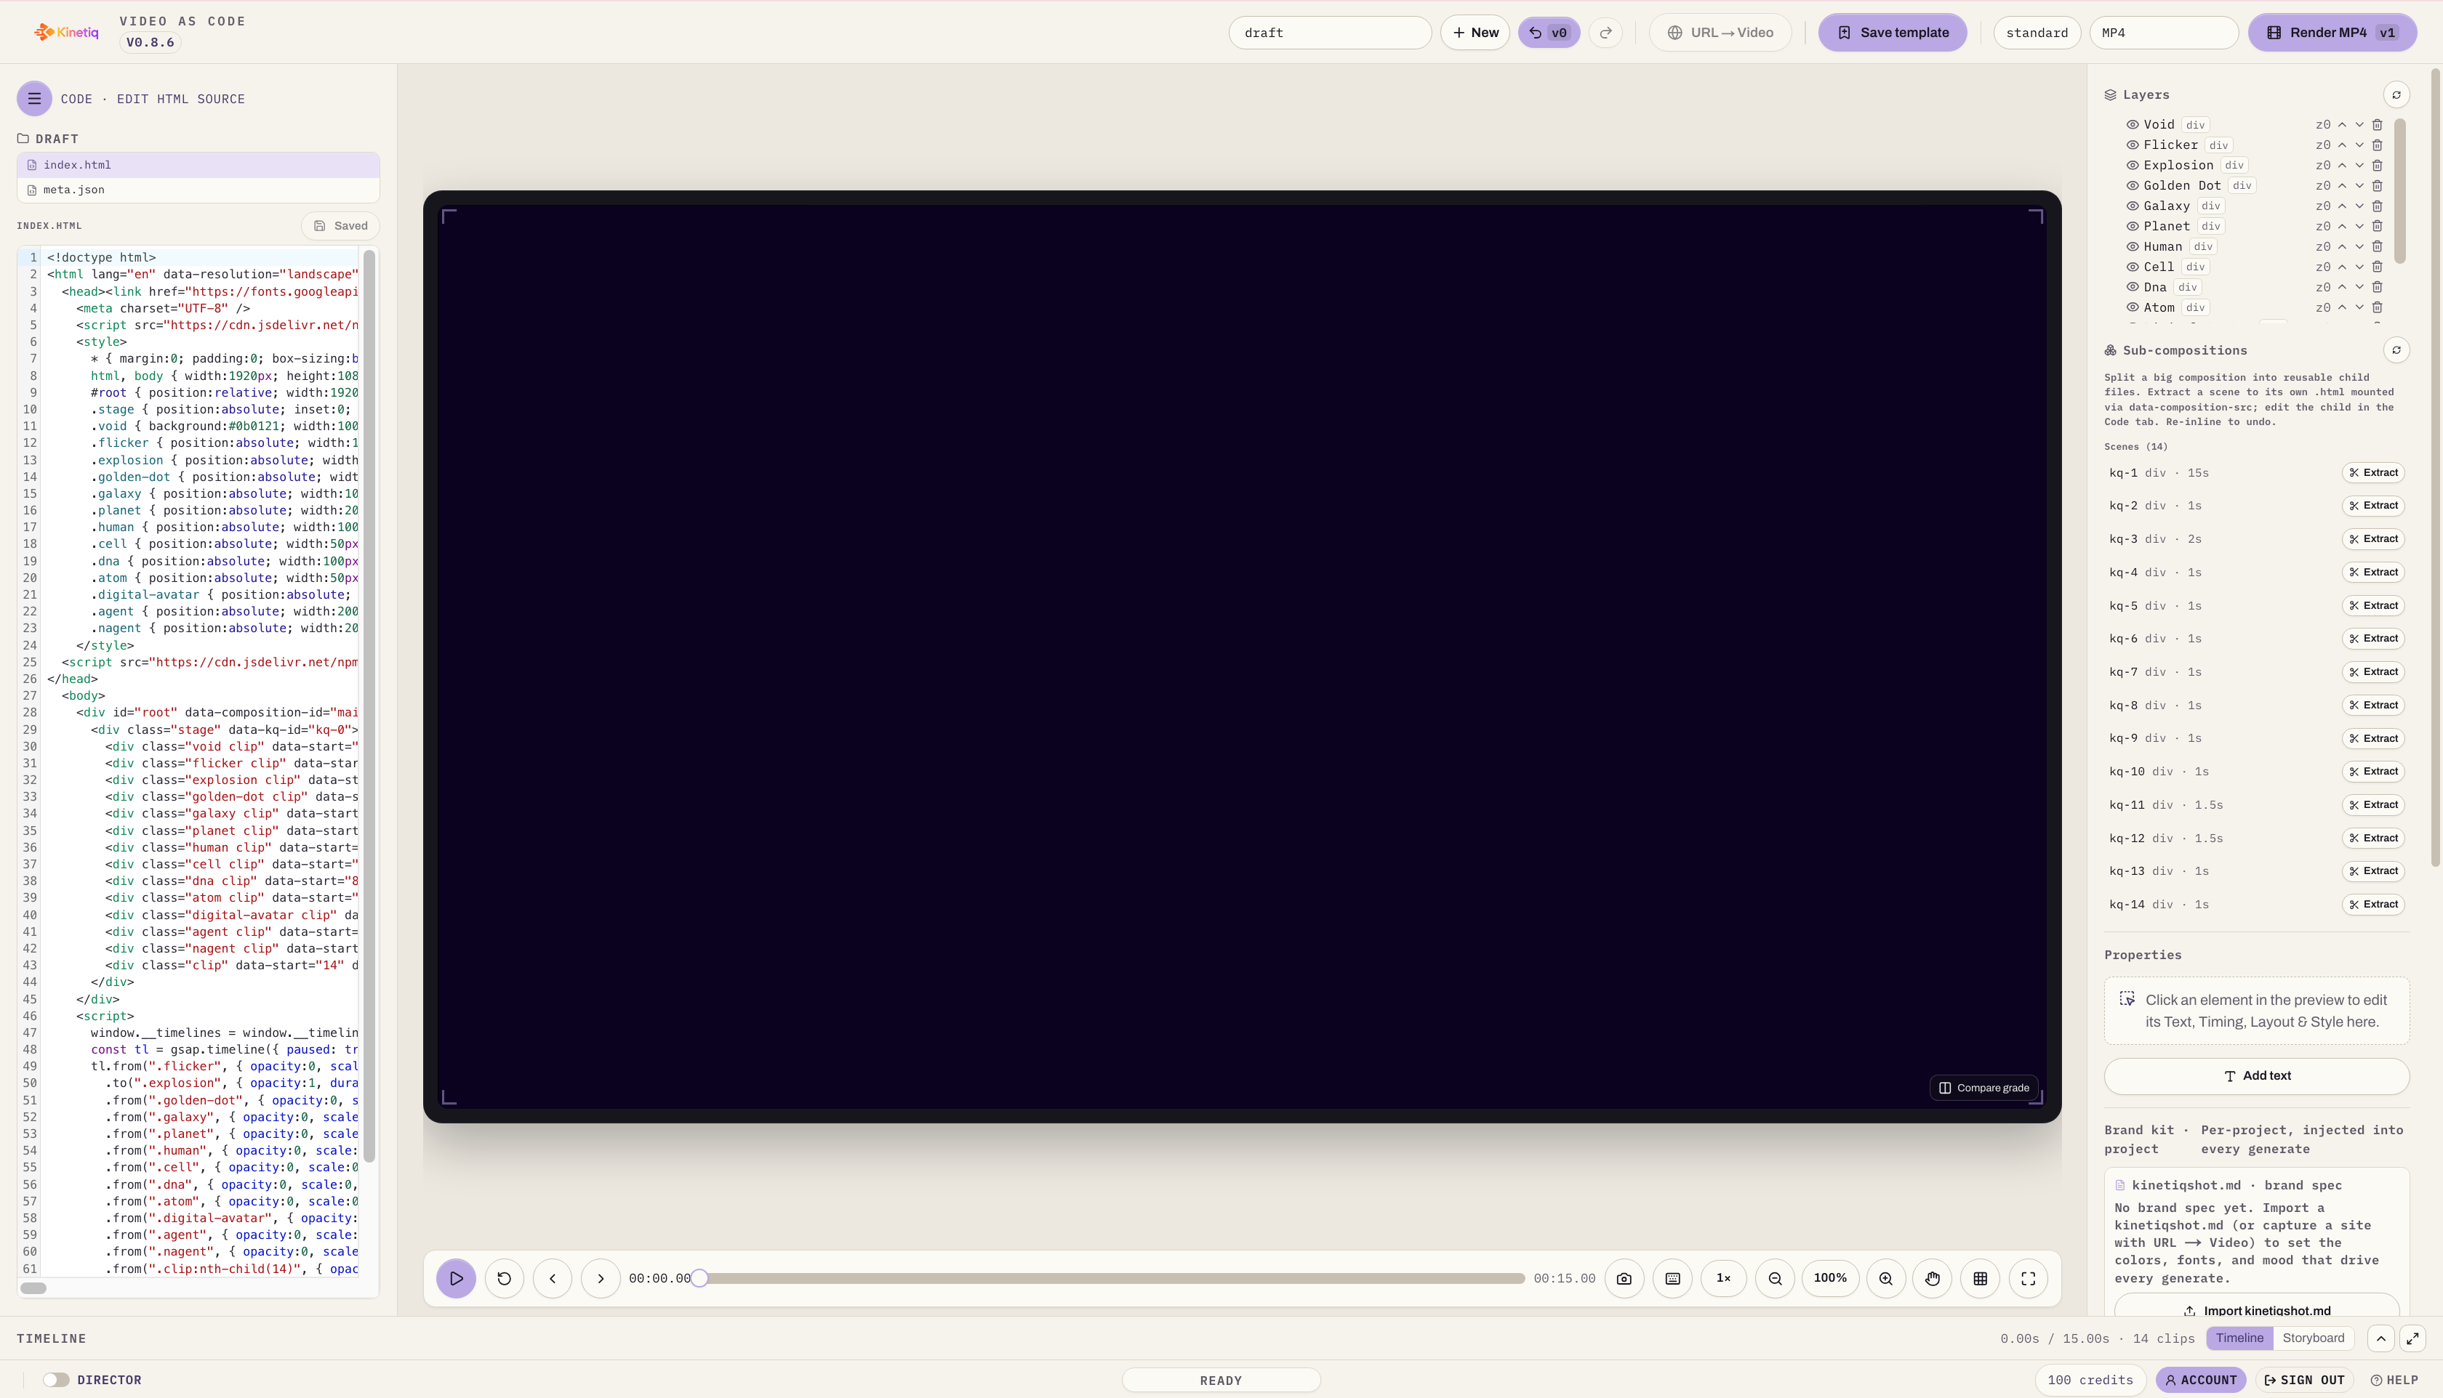Step to the previous frame
Image resolution: width=2443 pixels, height=1398 pixels.
553,1278
